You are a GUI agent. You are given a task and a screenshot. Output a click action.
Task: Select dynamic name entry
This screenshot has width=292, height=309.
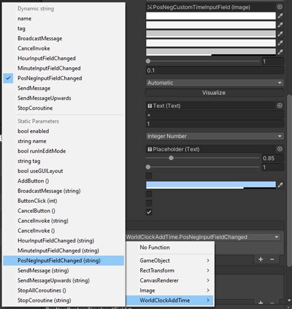click(x=63, y=19)
